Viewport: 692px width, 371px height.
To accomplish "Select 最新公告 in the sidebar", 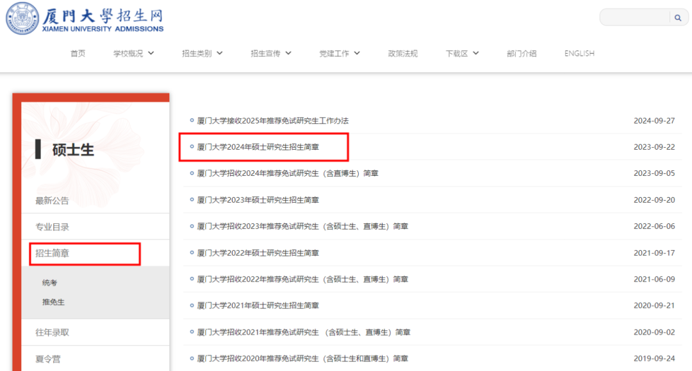I will tap(52, 201).
